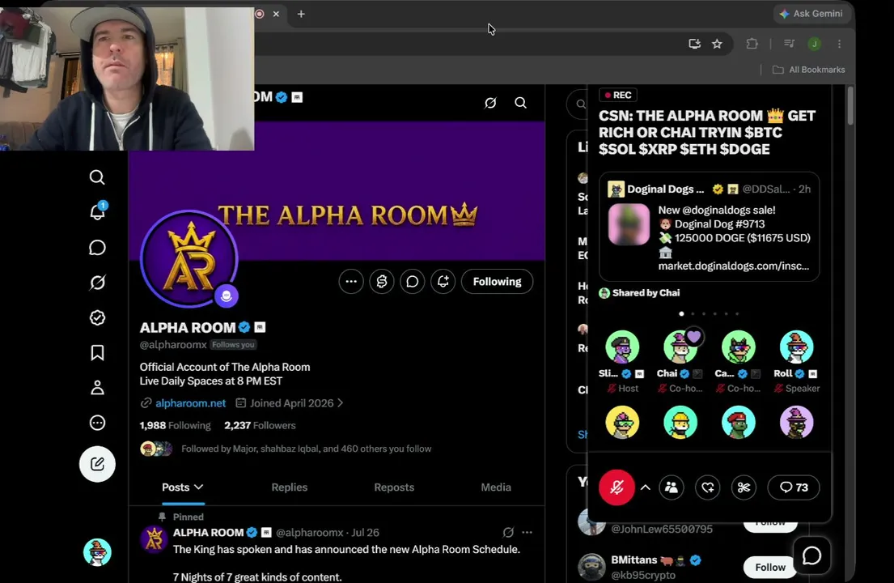Click Chai co-host avatar in Space
This screenshot has height=583, width=894.
[x=680, y=347]
